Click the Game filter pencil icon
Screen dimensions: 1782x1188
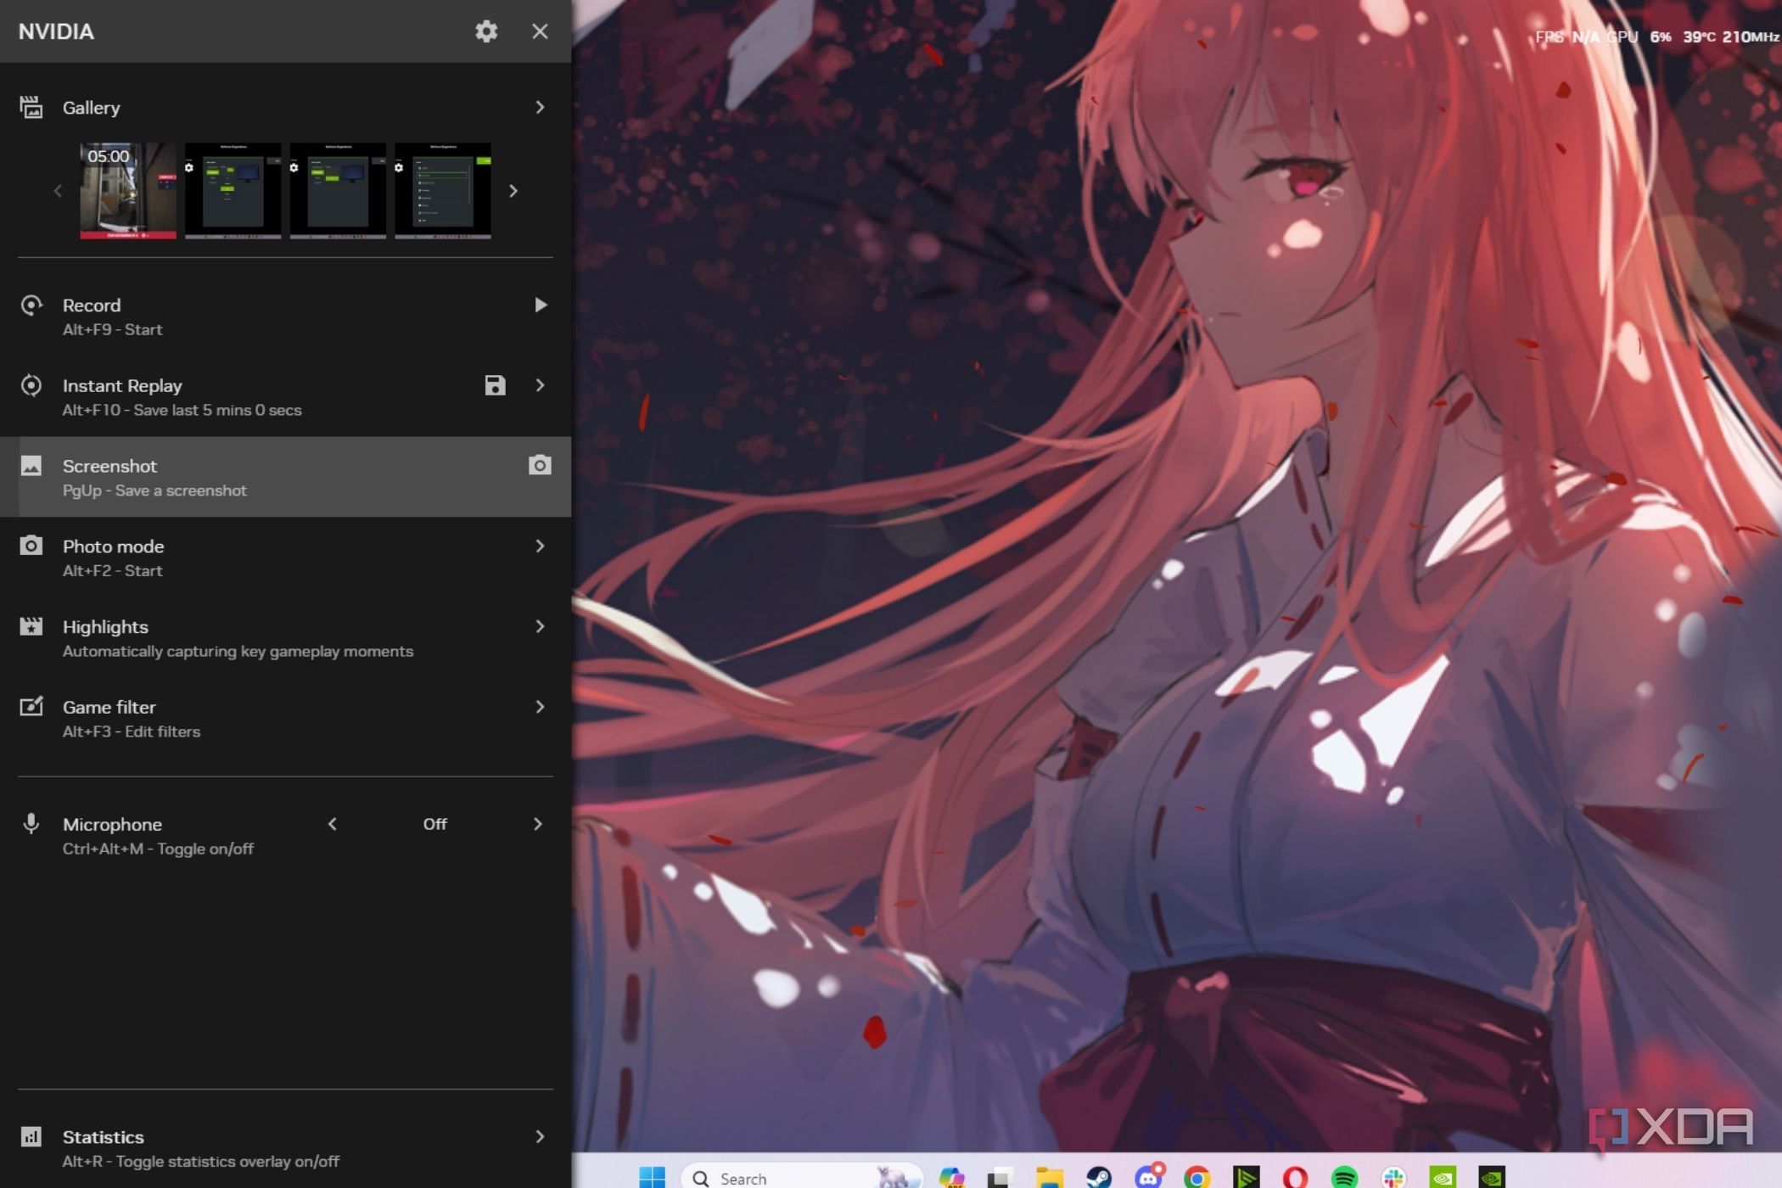point(31,706)
